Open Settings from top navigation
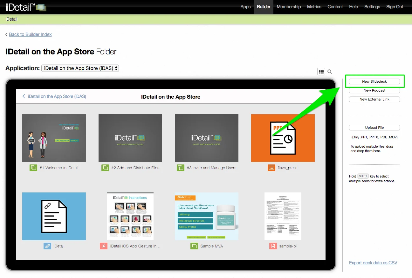The image size is (412, 278). (x=372, y=7)
